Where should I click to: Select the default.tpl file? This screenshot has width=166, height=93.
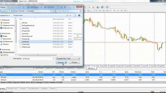point(25,28)
